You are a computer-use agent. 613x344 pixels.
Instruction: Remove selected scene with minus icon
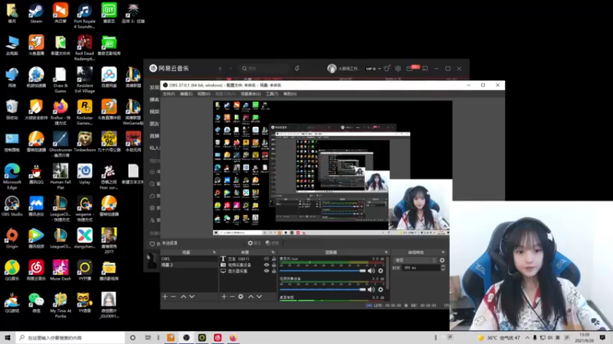(x=173, y=297)
